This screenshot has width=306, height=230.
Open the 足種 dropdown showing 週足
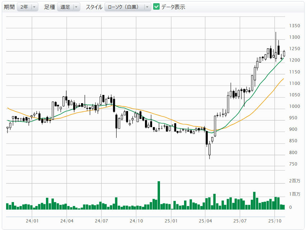(69, 7)
